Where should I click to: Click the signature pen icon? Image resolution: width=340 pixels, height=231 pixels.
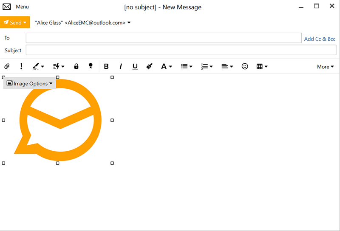pyautogui.click(x=36, y=66)
